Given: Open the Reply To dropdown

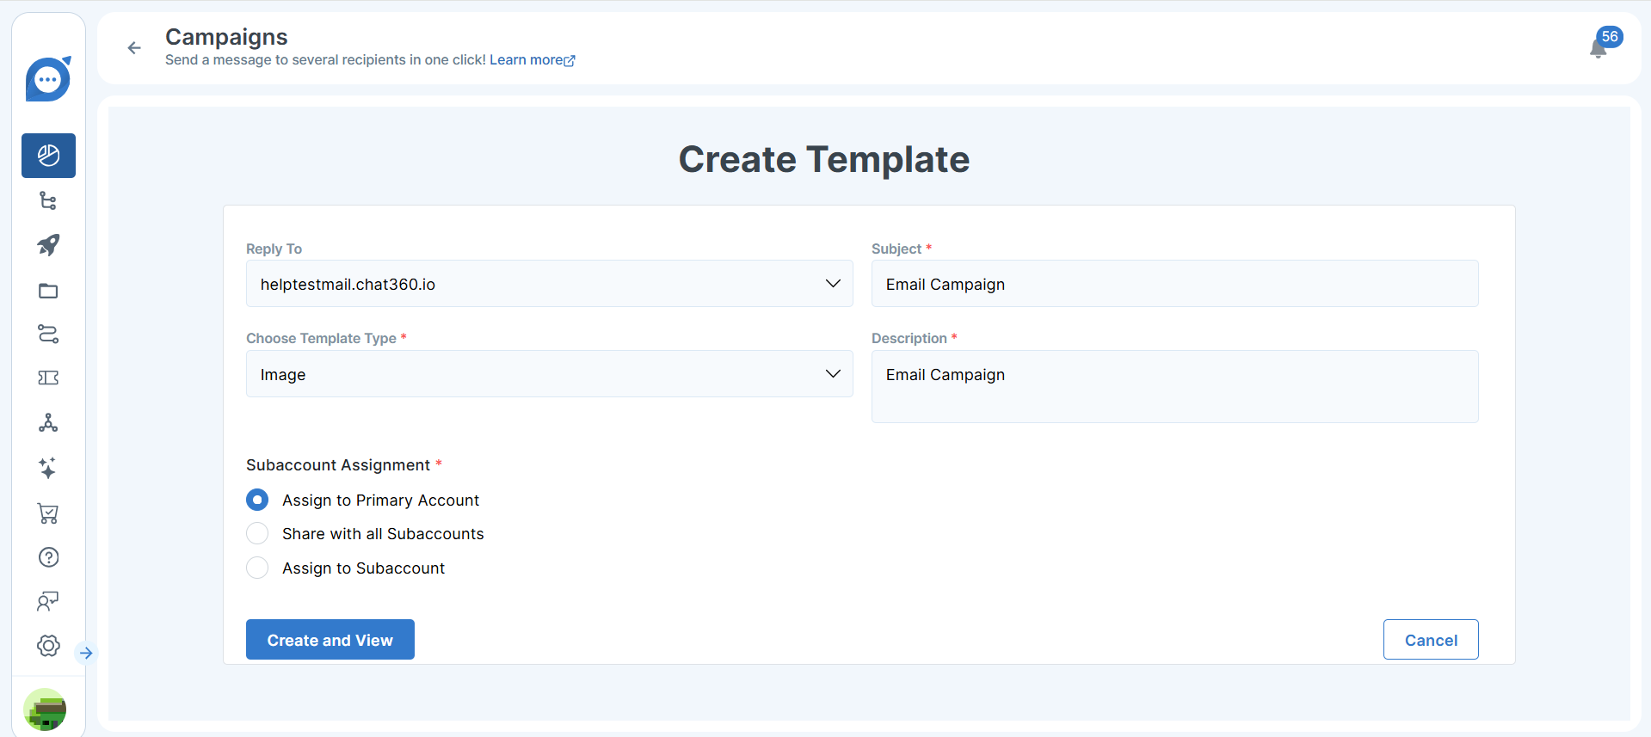Looking at the screenshot, I should pos(550,284).
